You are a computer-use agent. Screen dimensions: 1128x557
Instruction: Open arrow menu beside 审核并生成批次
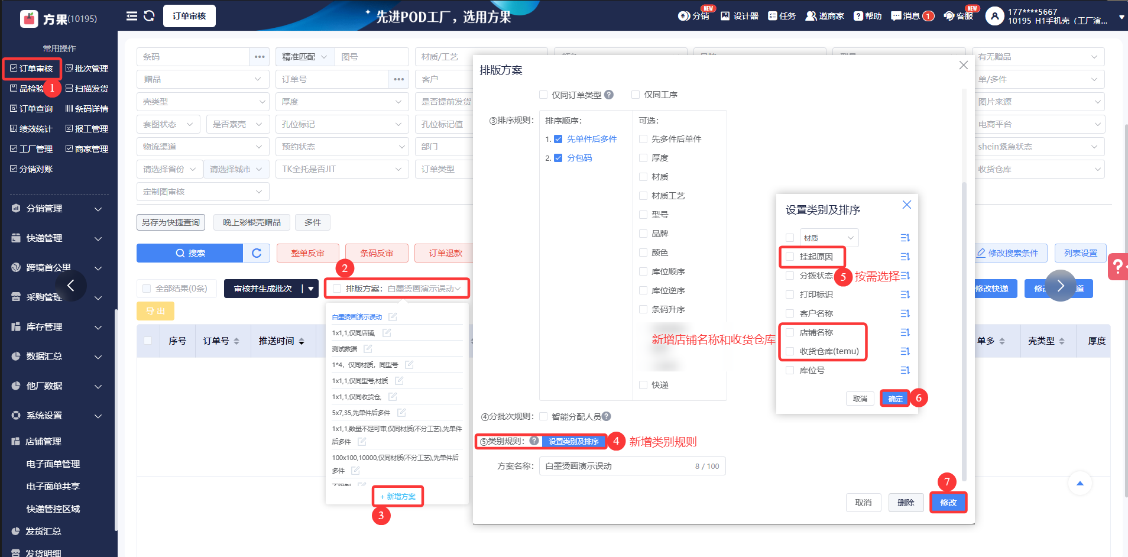(x=310, y=289)
